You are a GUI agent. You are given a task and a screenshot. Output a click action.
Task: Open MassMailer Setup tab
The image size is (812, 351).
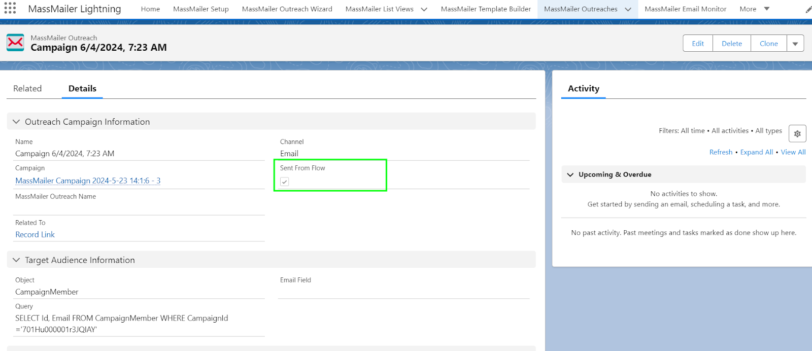click(x=201, y=9)
